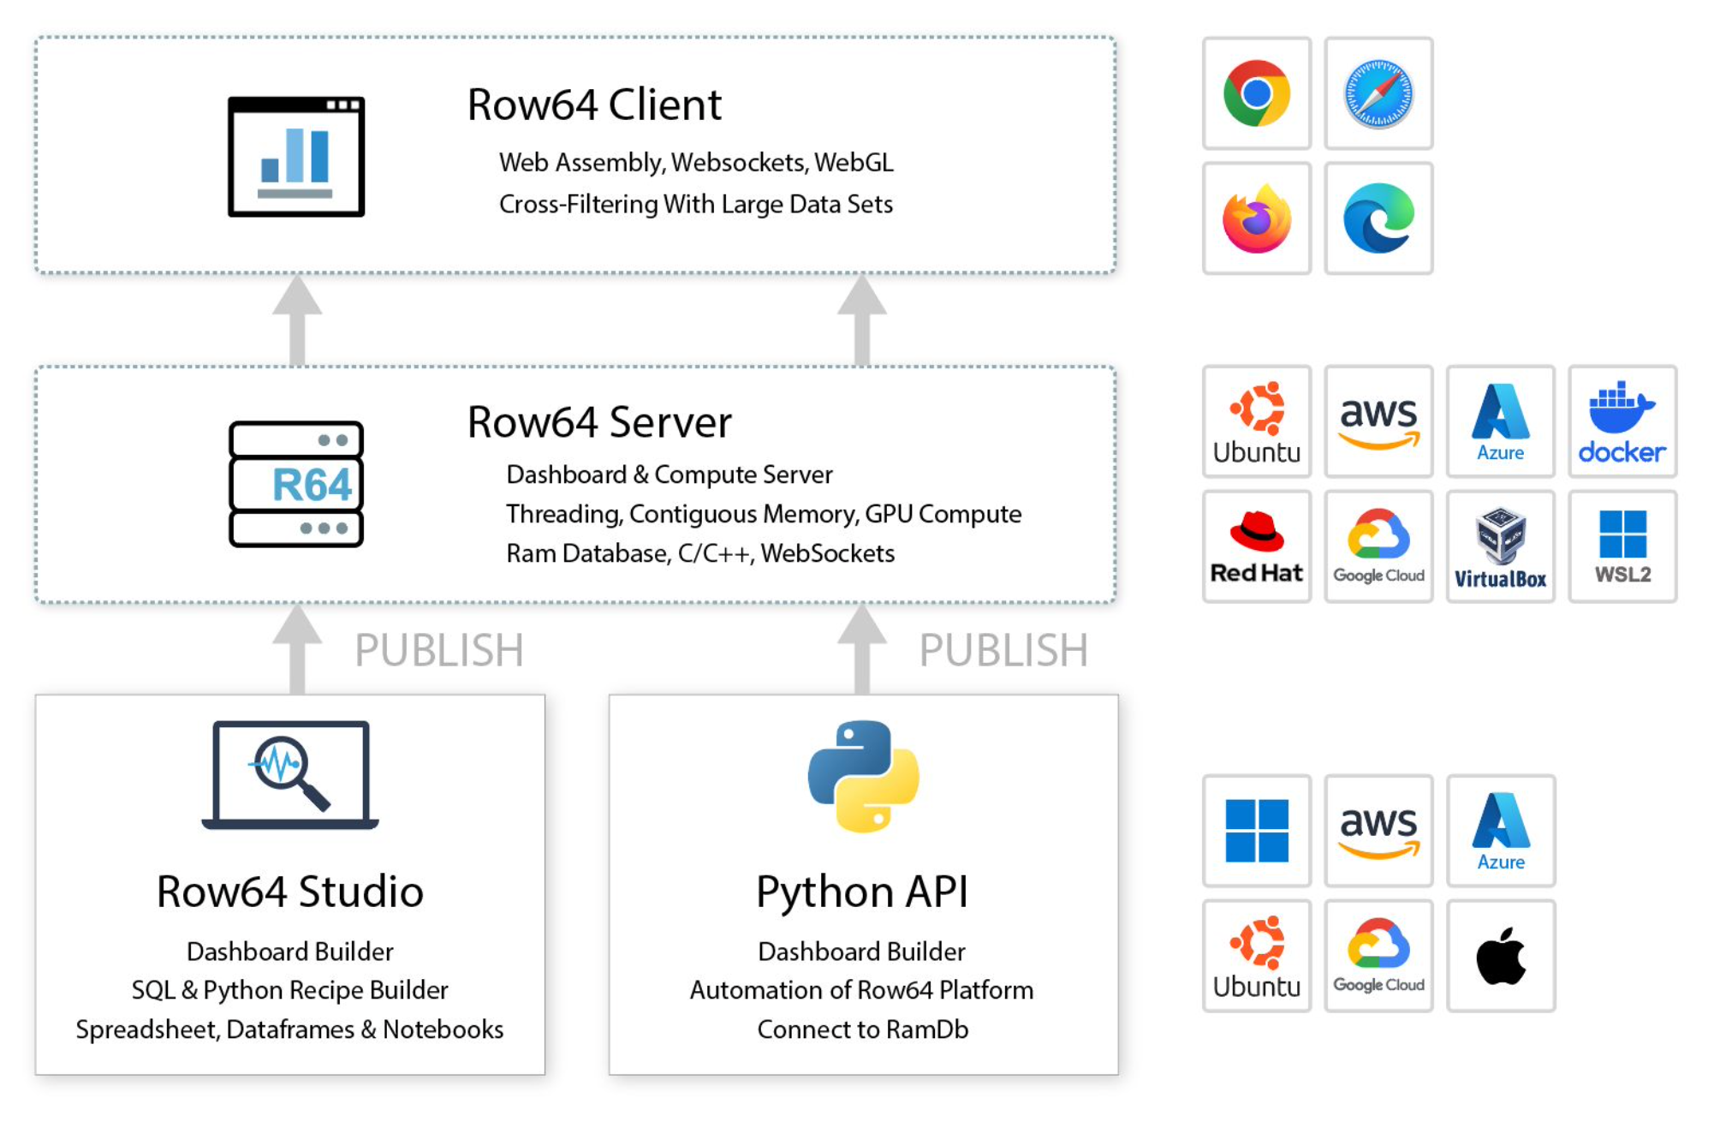The image size is (1714, 1122).
Task: Click the Microsoft Edge browser icon
Action: 1378,218
